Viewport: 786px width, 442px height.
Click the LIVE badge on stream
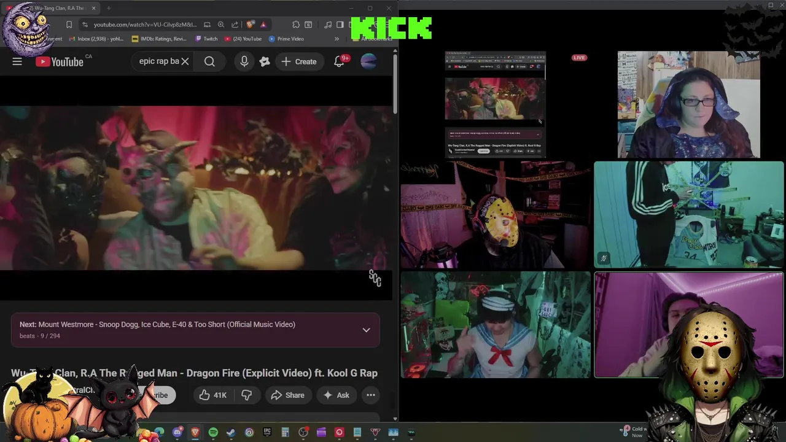coord(579,58)
